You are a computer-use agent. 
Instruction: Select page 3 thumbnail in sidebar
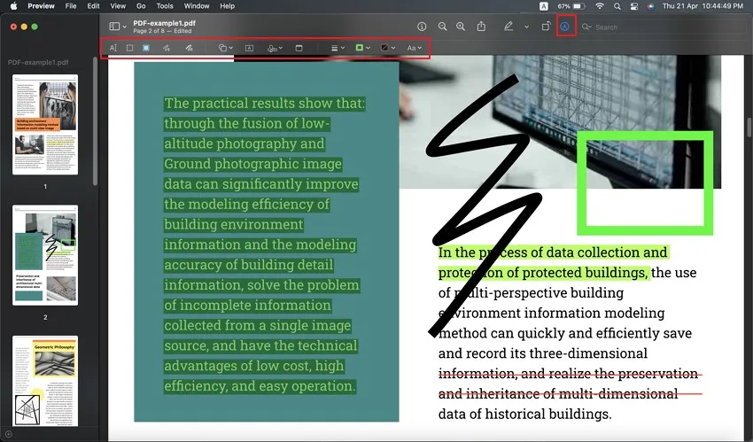point(45,381)
